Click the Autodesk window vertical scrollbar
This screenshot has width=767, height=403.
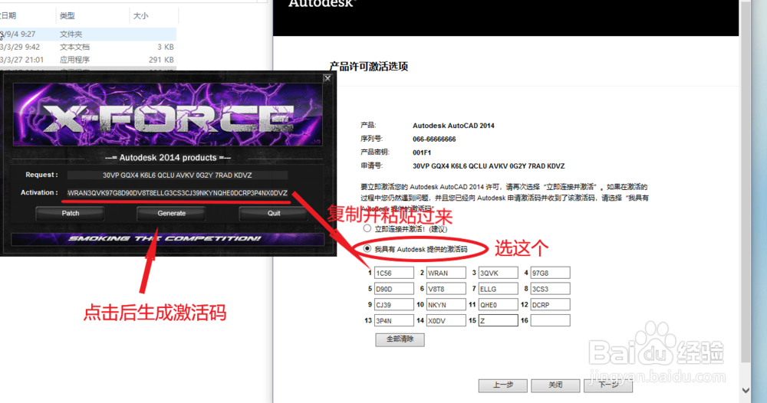(x=746, y=181)
